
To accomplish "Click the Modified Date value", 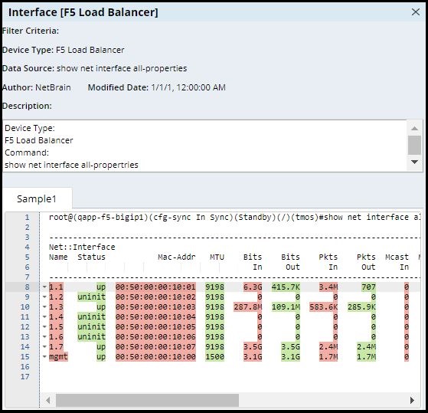I will point(188,87).
